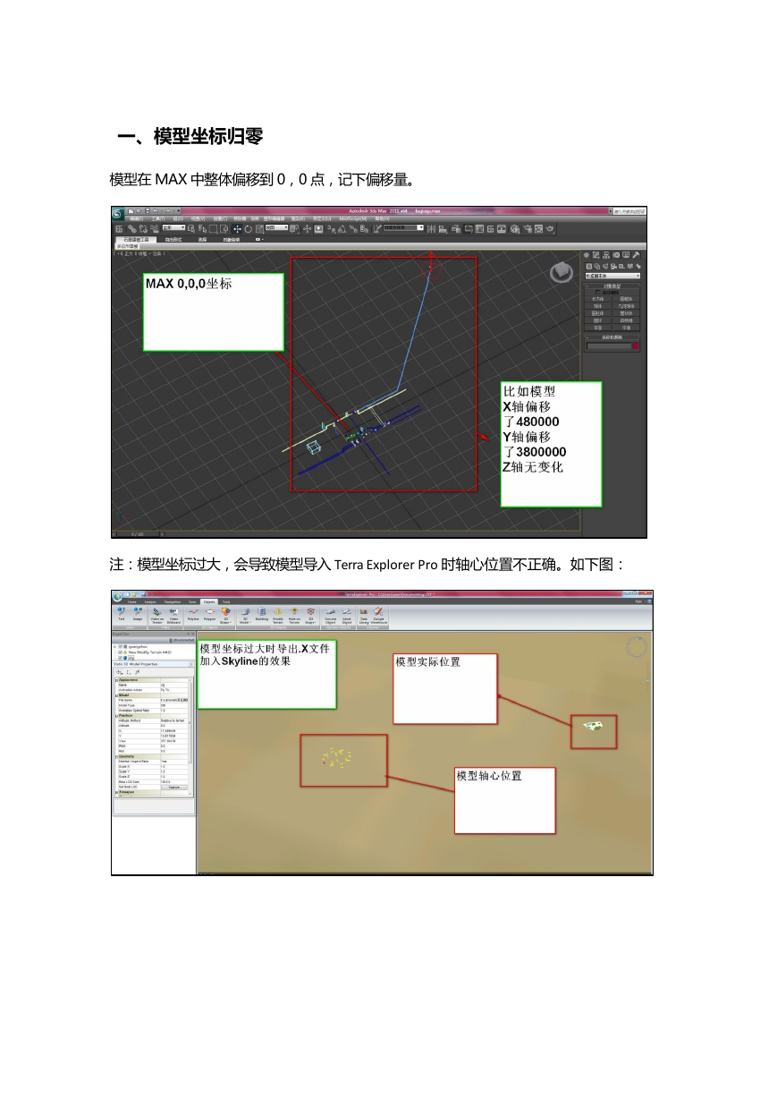Open View tab in TerraExplorer
777x1099 pixels.
(x=191, y=601)
